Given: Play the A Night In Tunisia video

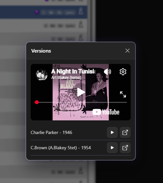Looking at the screenshot, I should click(81, 92).
